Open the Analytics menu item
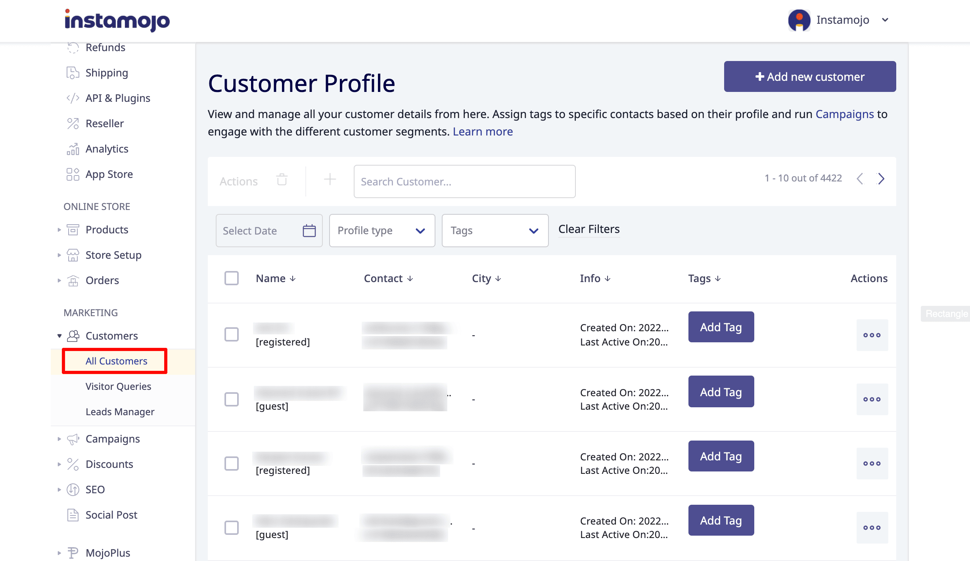The image size is (970, 561). (x=107, y=149)
